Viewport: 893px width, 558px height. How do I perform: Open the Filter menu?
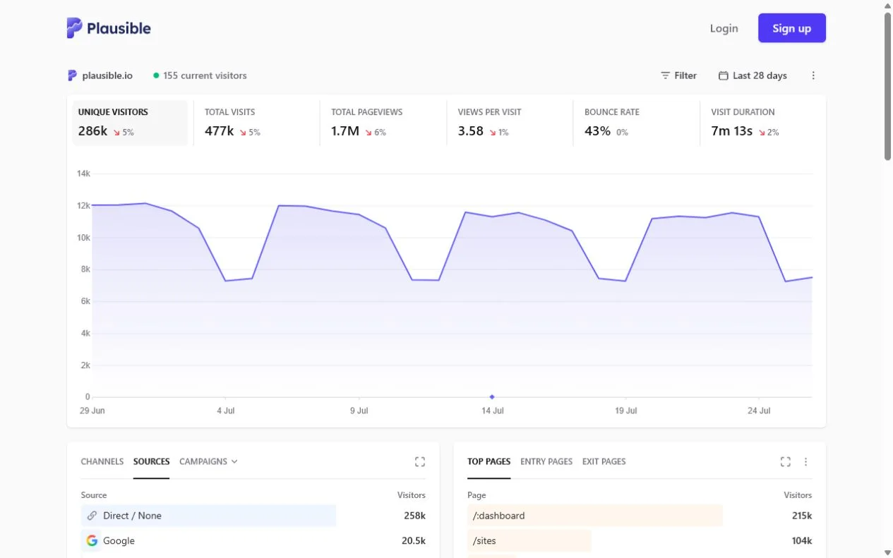[x=678, y=75]
